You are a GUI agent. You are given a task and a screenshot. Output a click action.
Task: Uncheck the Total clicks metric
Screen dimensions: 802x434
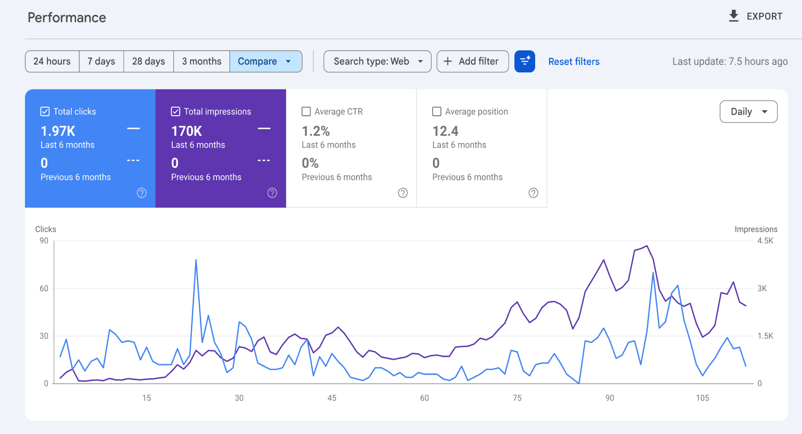tap(44, 111)
